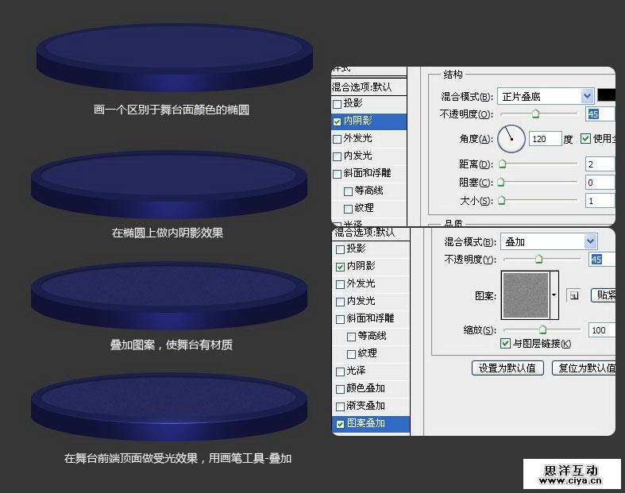Select the 外发光 row in the Pattern Overlay panel
625x493 pixels.
coord(371,283)
